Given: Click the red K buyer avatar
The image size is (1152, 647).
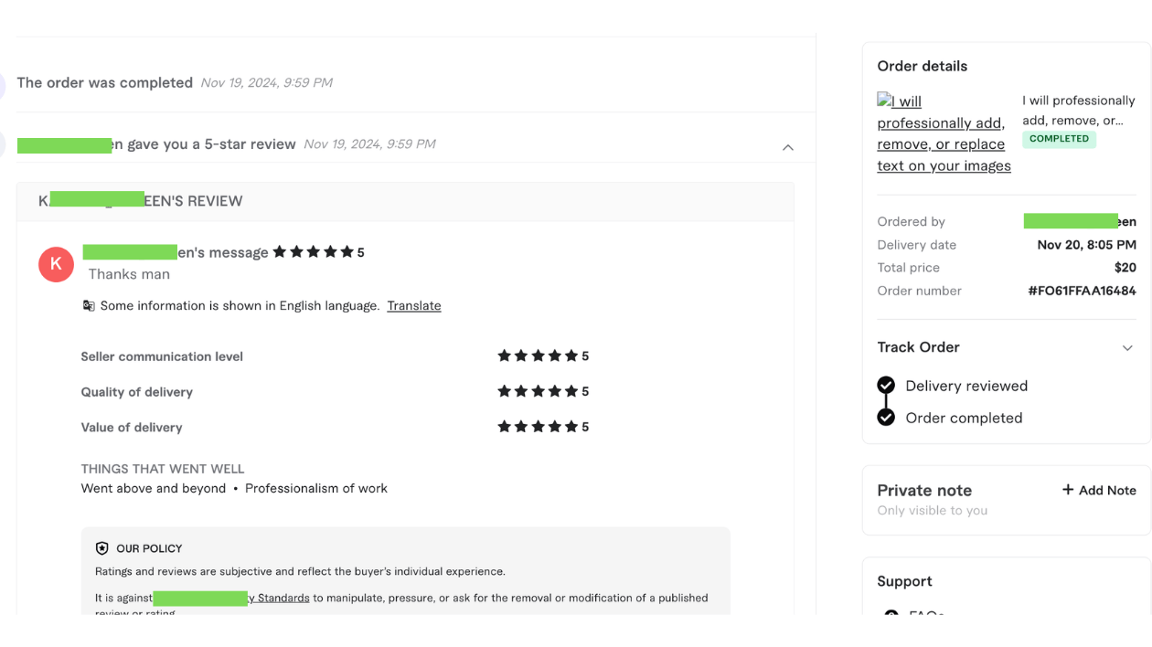Looking at the screenshot, I should [56, 264].
